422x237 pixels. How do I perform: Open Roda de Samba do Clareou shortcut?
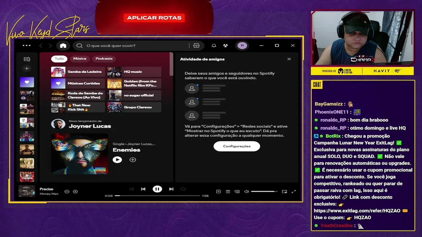pyautogui.click(x=78, y=95)
